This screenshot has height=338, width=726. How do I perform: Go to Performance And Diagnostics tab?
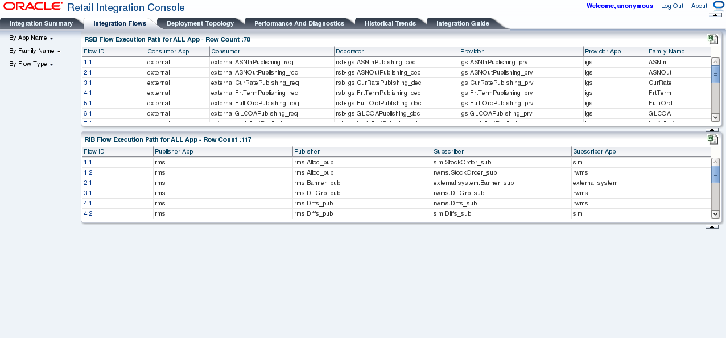[x=299, y=24]
